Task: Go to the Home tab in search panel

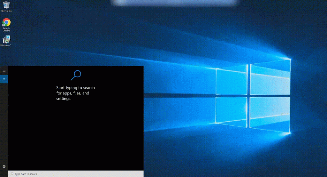Action: [x=4, y=79]
